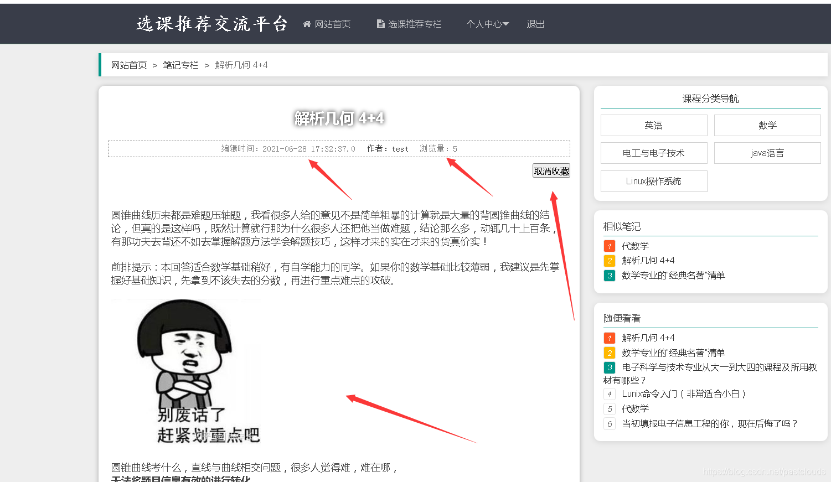
Task: Click the paragraph starting with 前排提示
Action: pyautogui.click(x=336, y=274)
